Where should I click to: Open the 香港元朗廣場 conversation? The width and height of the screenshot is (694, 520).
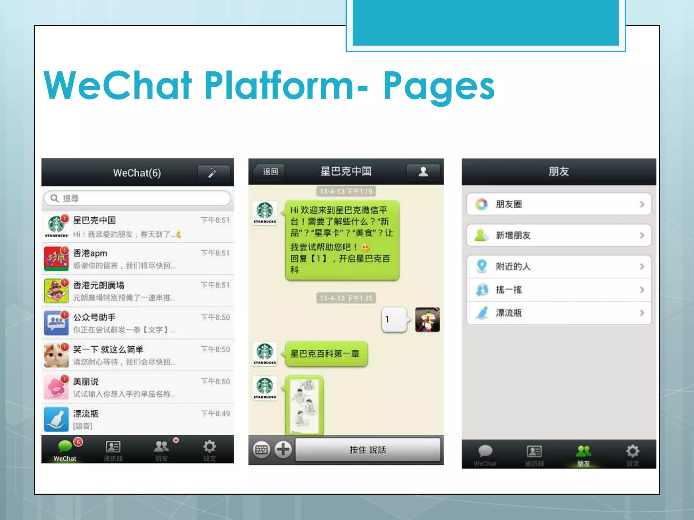[x=138, y=291]
